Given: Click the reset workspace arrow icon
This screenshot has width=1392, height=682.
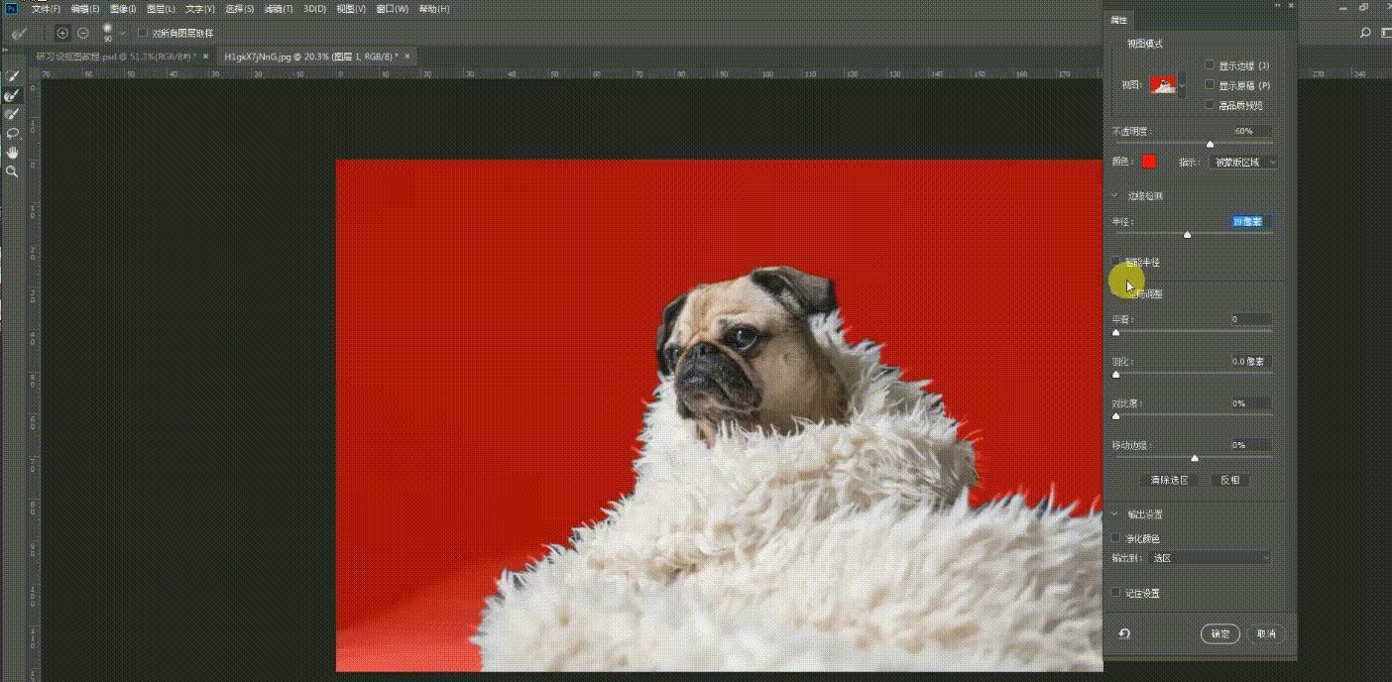Looking at the screenshot, I should point(1124,633).
